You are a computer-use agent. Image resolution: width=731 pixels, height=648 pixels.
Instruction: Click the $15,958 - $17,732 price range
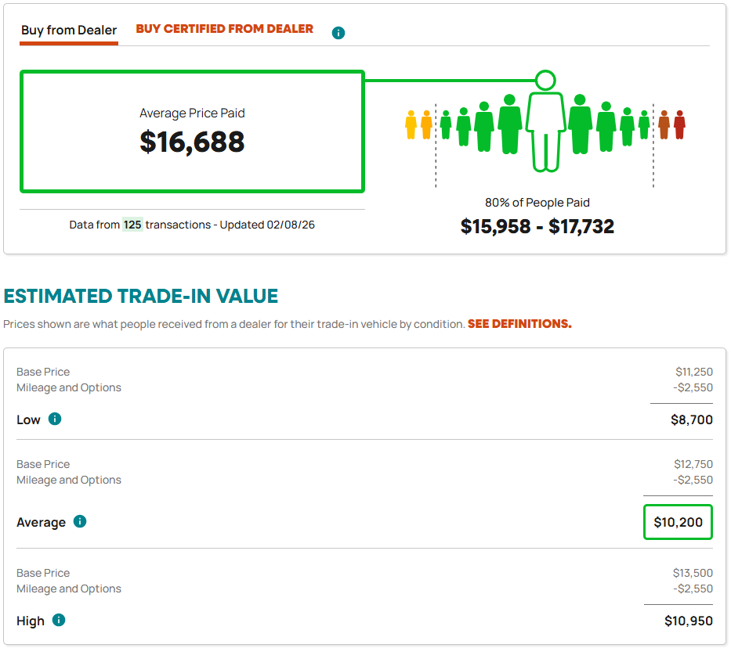tap(537, 227)
